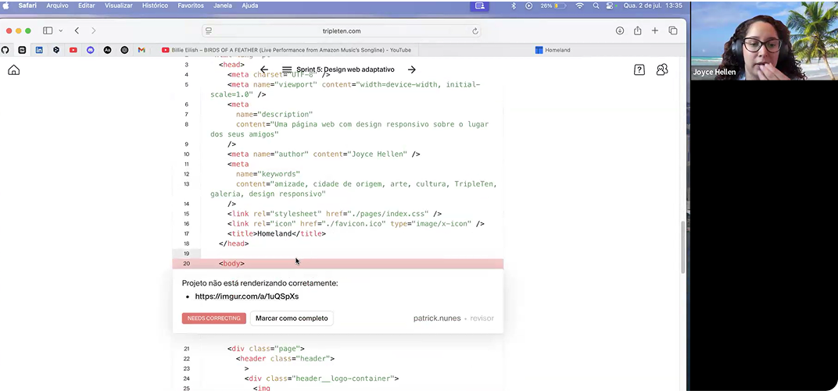Switch to the Billie Eilish YouTube tab
The image size is (838, 391).
(x=286, y=50)
